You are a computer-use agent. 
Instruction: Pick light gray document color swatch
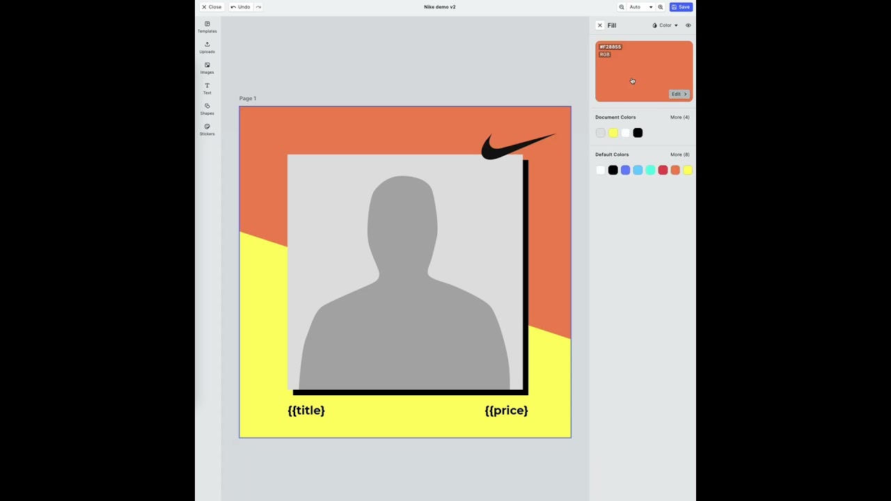coord(601,133)
